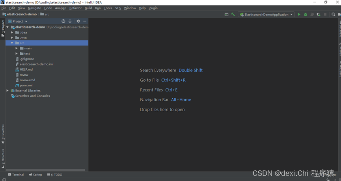341x181 pixels.
Task: Click the profiler icon next to debug
Action: (312, 14)
